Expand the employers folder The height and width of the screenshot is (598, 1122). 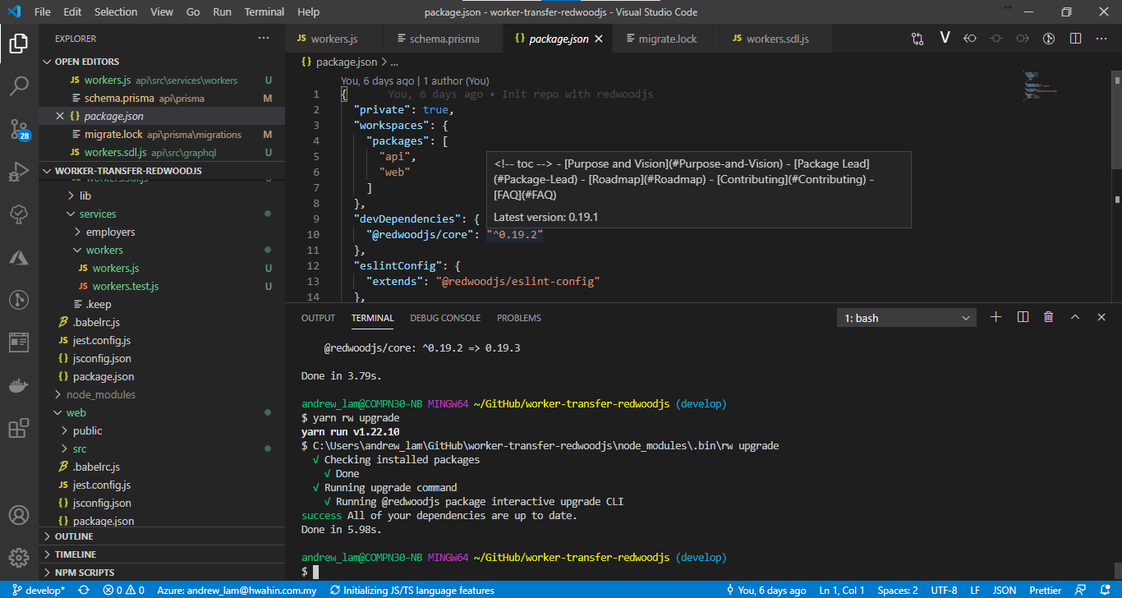(x=110, y=232)
